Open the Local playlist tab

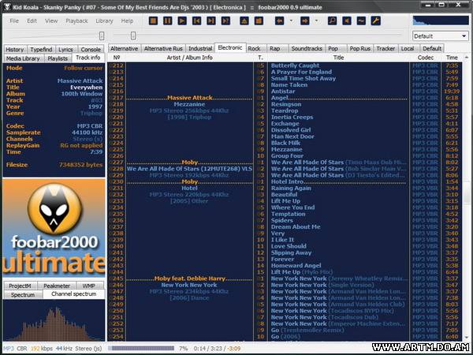click(408, 49)
